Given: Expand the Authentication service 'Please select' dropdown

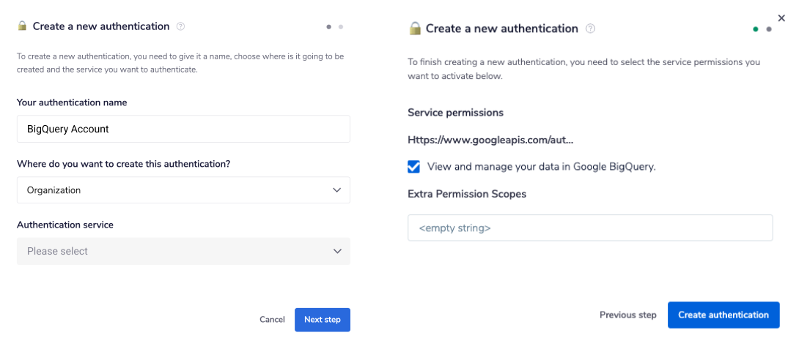Looking at the screenshot, I should pyautogui.click(x=183, y=251).
